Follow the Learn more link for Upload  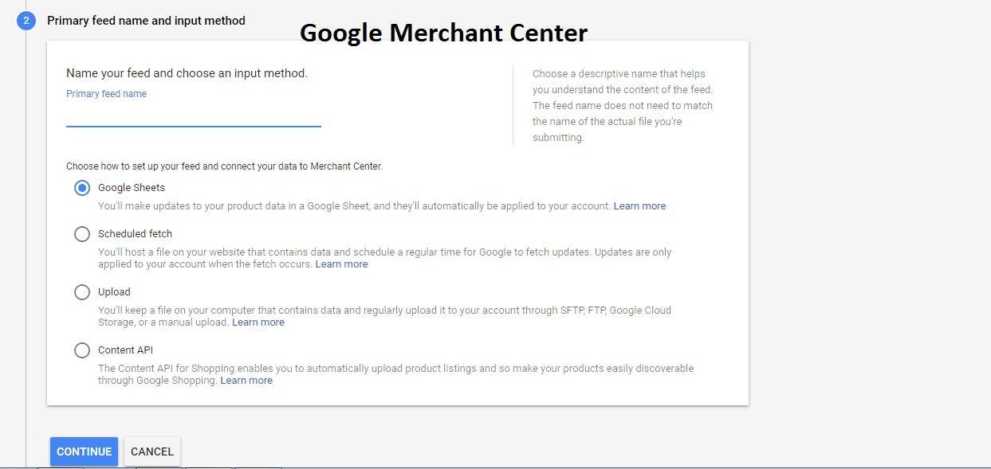pyautogui.click(x=258, y=322)
